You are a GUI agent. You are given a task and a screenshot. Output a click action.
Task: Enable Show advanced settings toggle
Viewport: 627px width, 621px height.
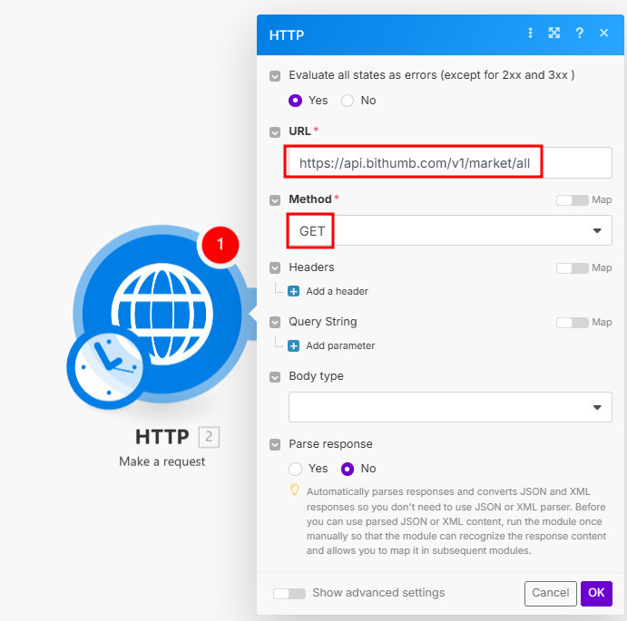click(x=289, y=593)
